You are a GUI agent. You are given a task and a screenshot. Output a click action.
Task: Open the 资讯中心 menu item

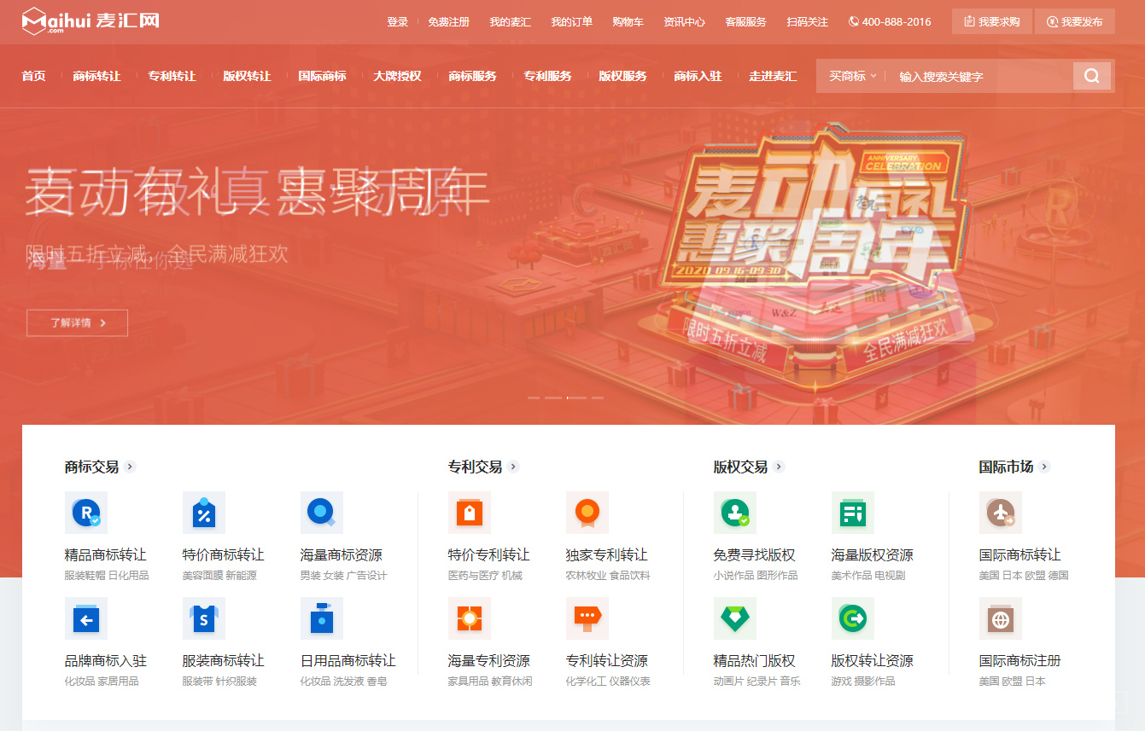point(683,21)
